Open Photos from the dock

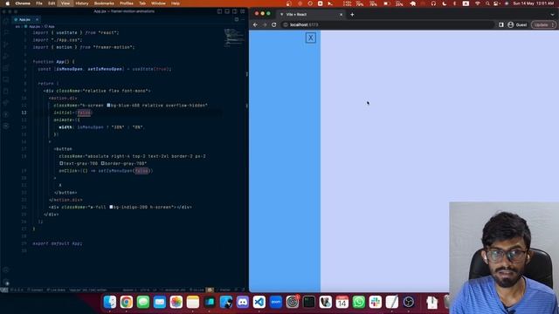tap(176, 302)
